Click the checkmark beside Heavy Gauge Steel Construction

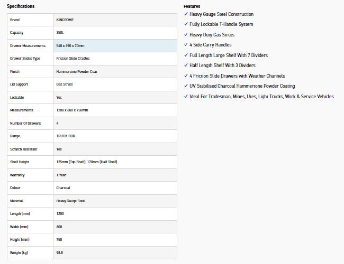coord(186,14)
